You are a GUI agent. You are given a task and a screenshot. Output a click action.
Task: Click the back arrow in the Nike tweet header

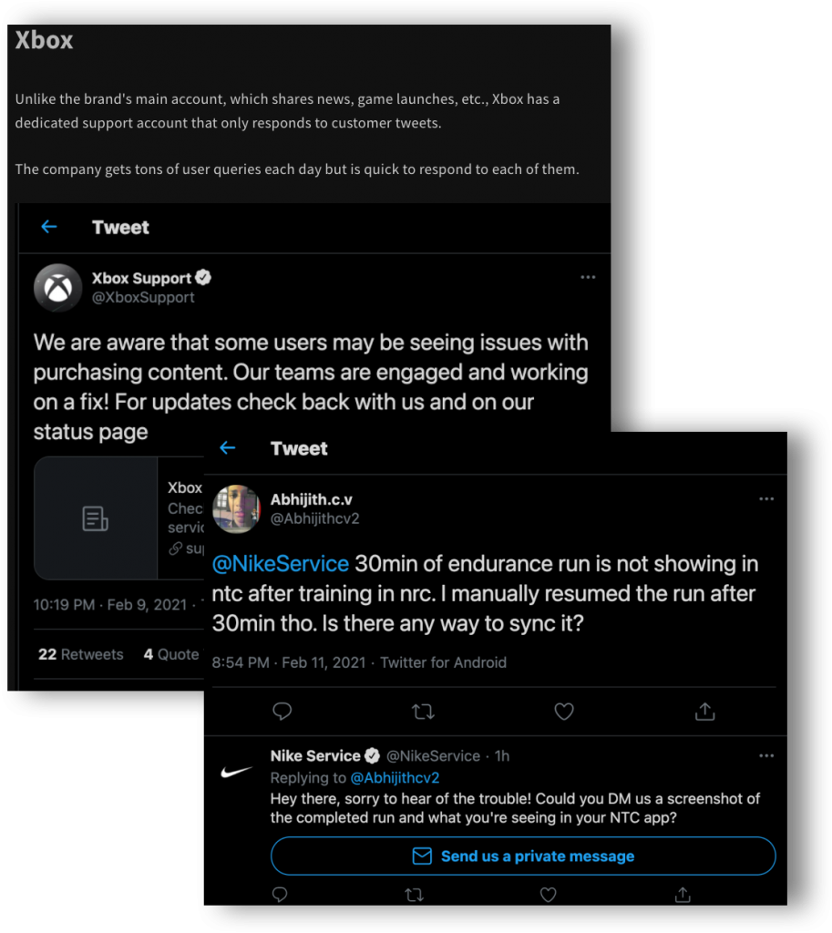point(228,448)
